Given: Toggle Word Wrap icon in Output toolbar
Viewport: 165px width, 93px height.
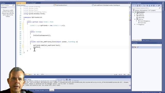Looking at the screenshot, I should coord(70,80).
